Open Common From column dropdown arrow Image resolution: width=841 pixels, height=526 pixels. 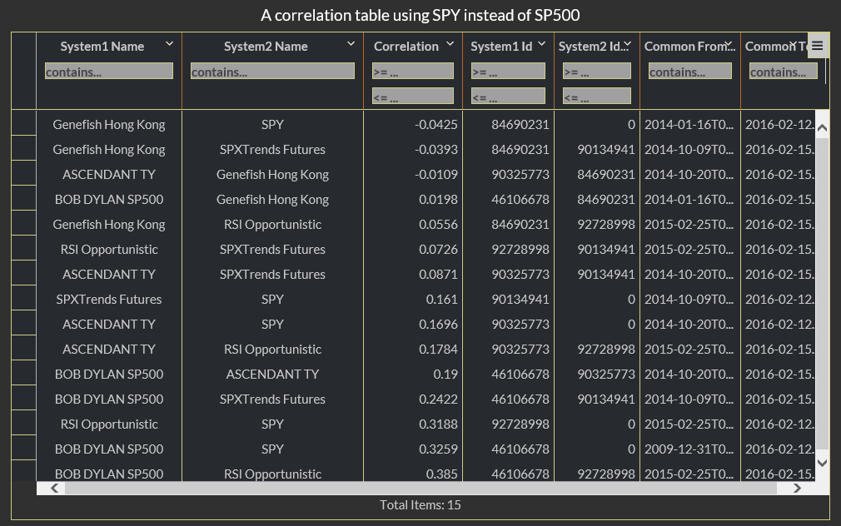[x=729, y=43]
